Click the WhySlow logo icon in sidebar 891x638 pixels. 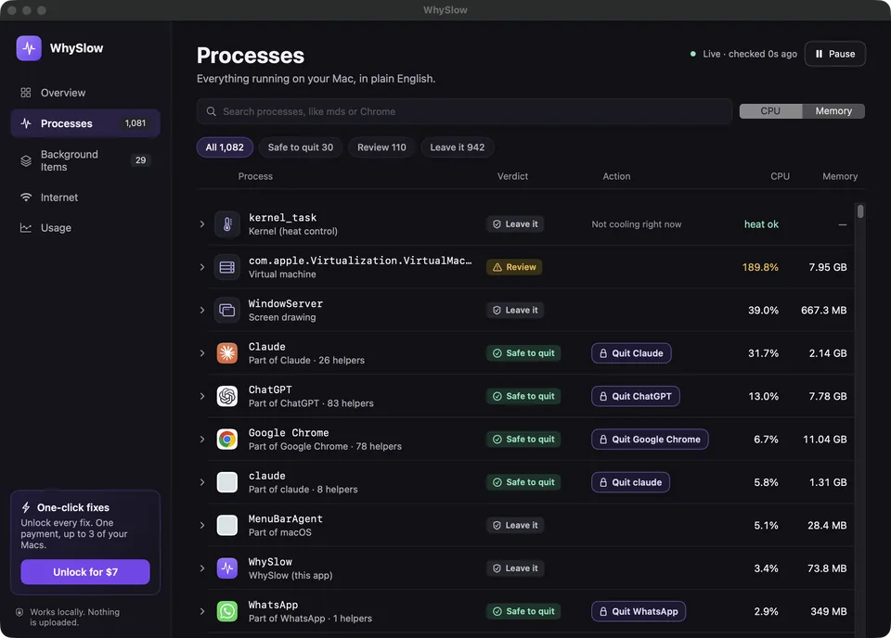point(29,48)
